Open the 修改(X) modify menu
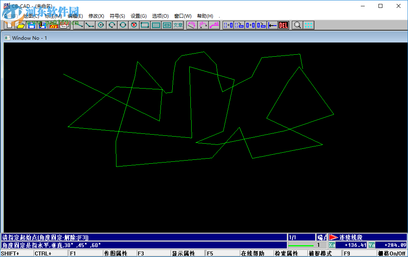 coord(97,16)
